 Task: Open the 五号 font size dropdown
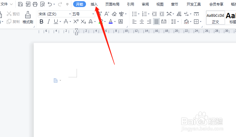pos(93,14)
